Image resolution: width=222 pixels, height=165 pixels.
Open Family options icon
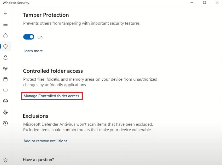pos(5,112)
